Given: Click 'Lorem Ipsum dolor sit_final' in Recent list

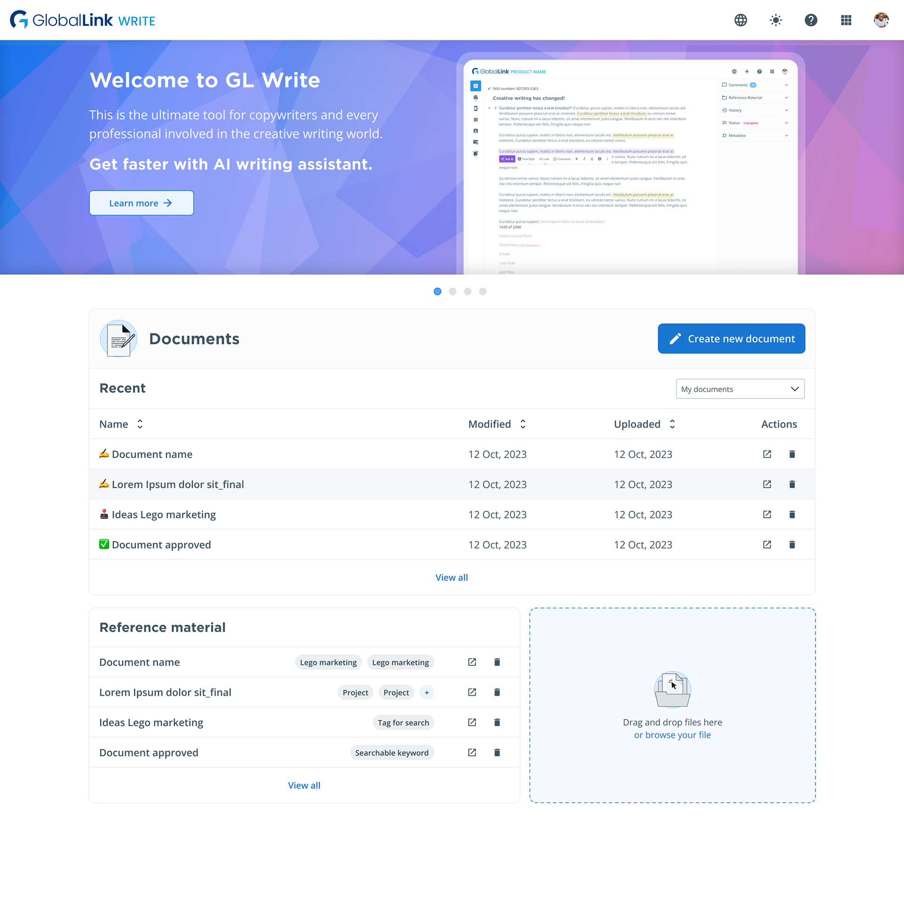Looking at the screenshot, I should [x=178, y=484].
